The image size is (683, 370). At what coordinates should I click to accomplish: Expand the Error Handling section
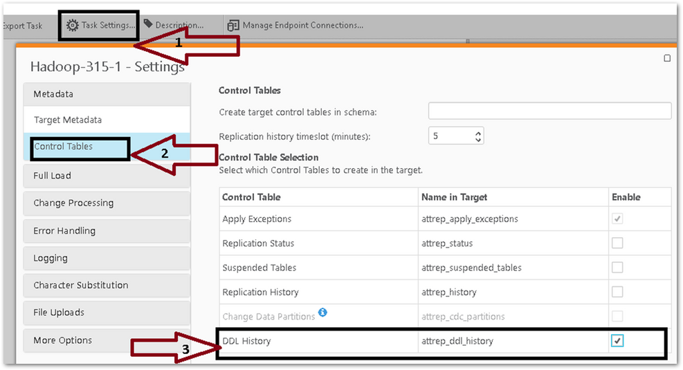click(107, 231)
